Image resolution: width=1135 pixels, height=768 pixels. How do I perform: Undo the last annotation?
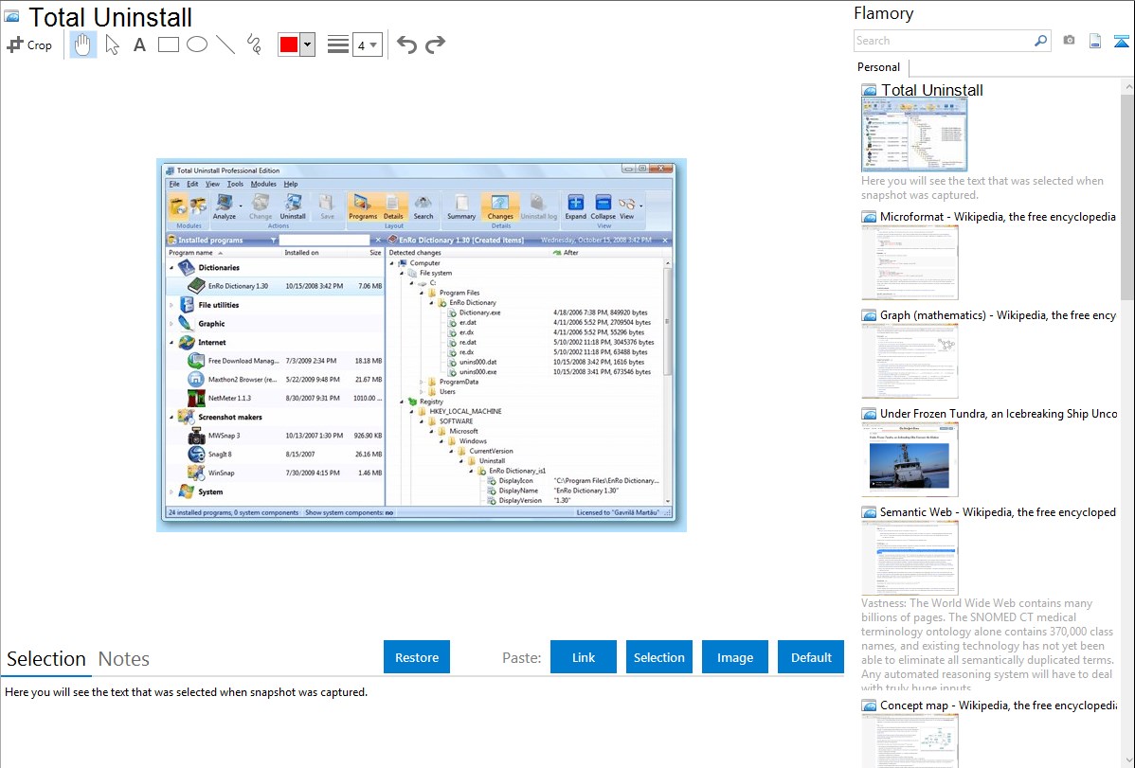(406, 45)
